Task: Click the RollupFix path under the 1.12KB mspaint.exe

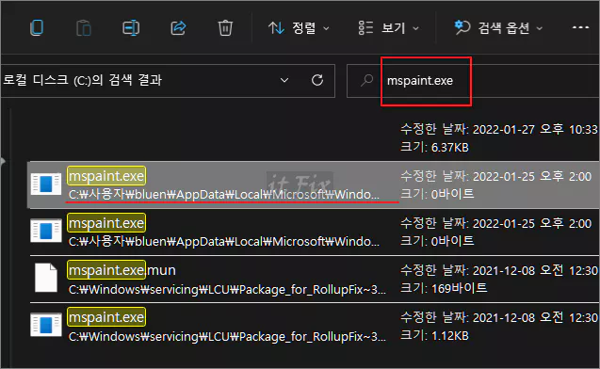Action: [227, 336]
